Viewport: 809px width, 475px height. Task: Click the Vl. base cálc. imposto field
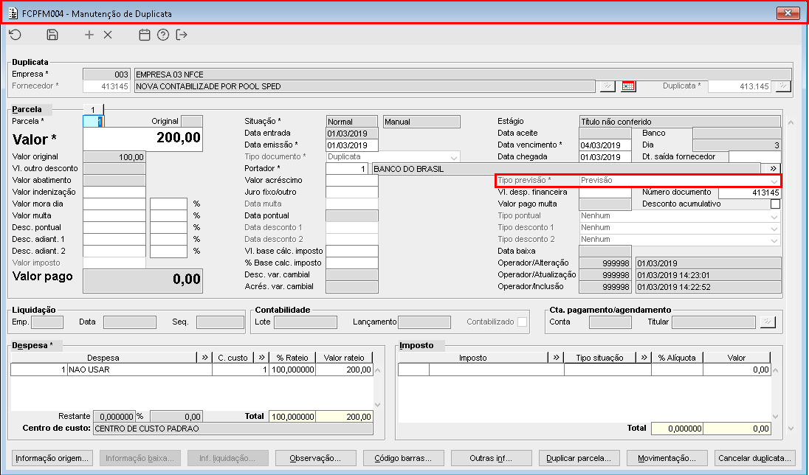point(352,252)
